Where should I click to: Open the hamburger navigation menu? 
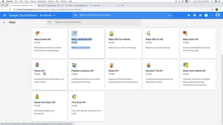pyautogui.click(x=5, y=15)
